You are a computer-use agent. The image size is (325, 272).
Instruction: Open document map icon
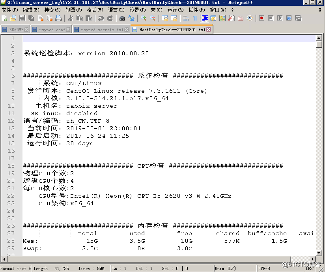(x=222, y=18)
